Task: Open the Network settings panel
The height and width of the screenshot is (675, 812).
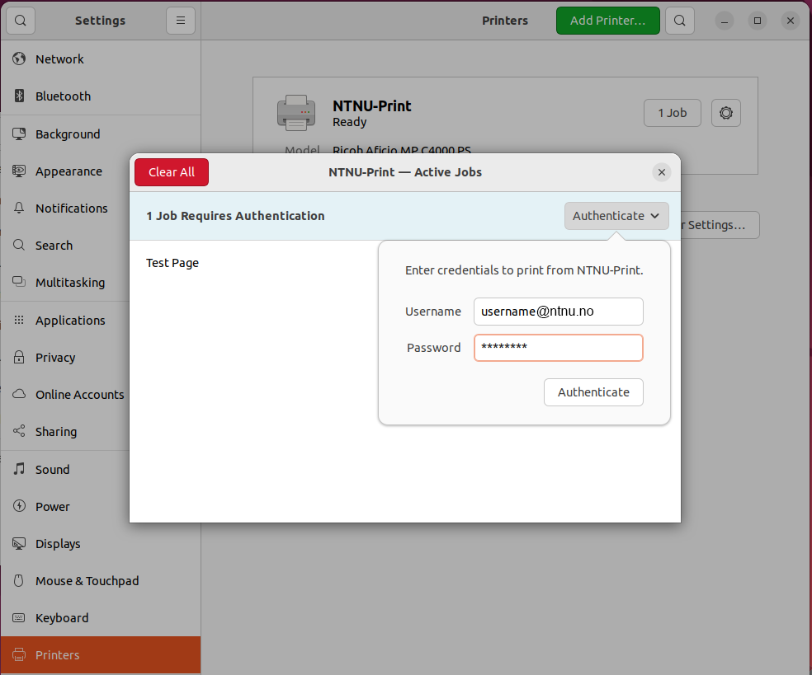Action: point(101,59)
